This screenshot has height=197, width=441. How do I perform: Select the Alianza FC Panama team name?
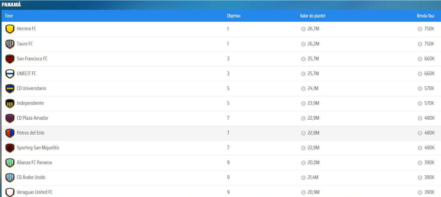(x=34, y=163)
